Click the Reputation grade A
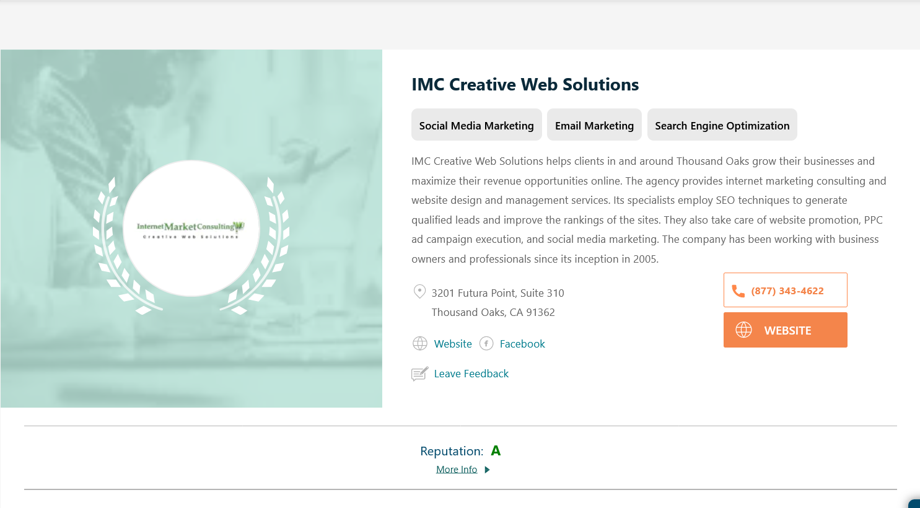Screen dimensions: 920x508 tap(496, 451)
